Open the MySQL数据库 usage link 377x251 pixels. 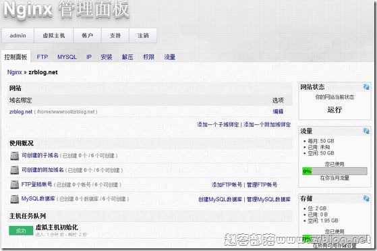tap(38, 199)
